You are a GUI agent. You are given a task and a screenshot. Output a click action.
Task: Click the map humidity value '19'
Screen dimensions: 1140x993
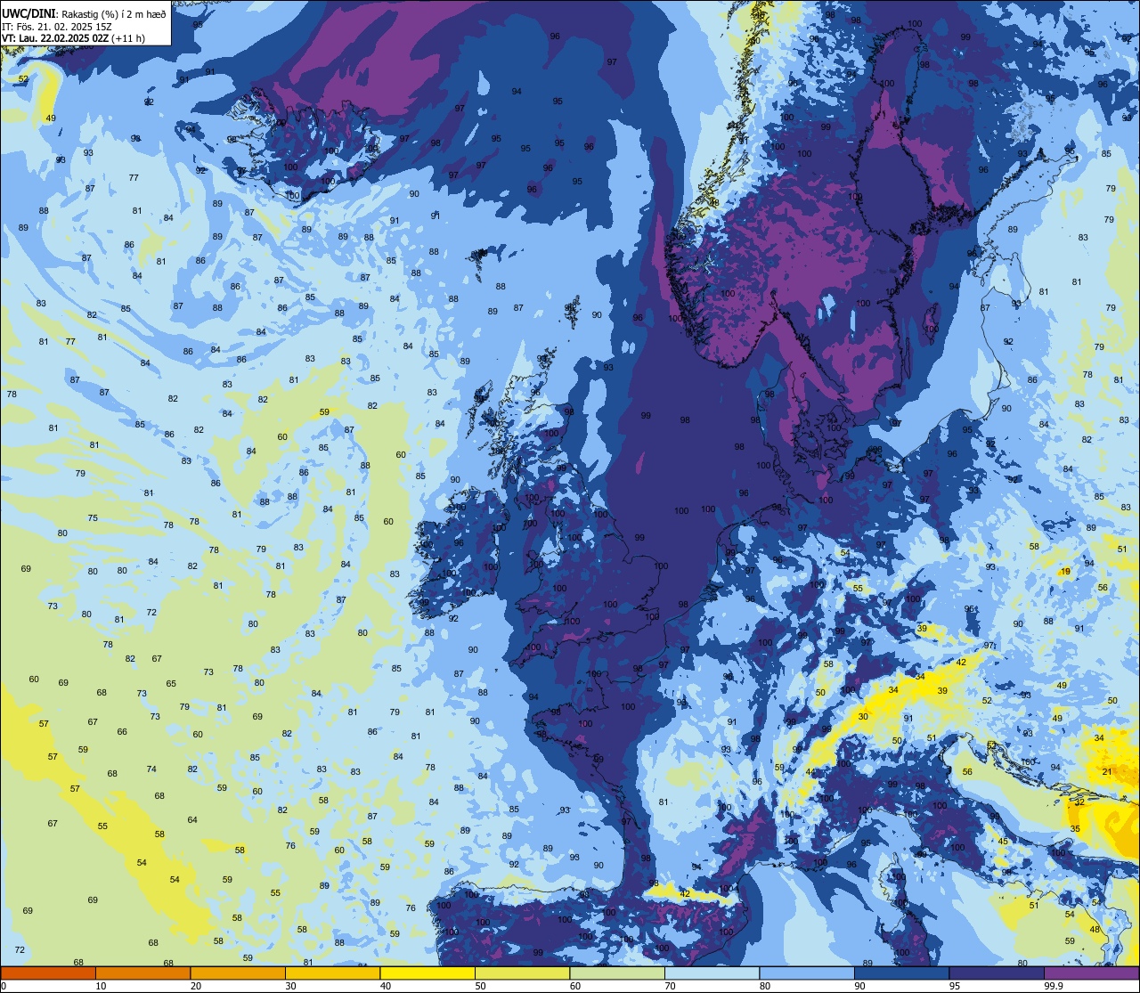[1065, 572]
